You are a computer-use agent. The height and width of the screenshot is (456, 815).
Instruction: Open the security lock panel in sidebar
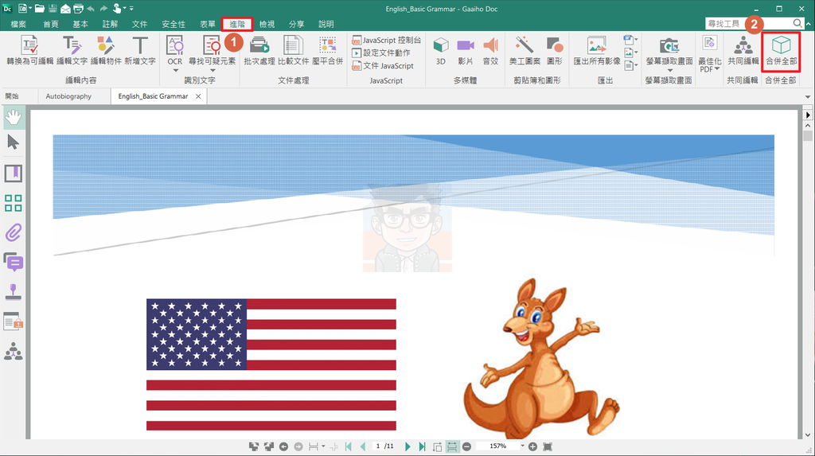click(13, 322)
